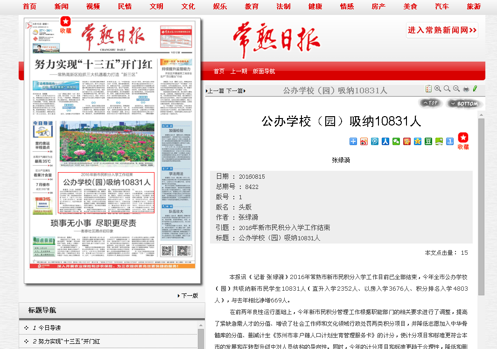Click article scrollbar up arrow

[x=481, y=115]
